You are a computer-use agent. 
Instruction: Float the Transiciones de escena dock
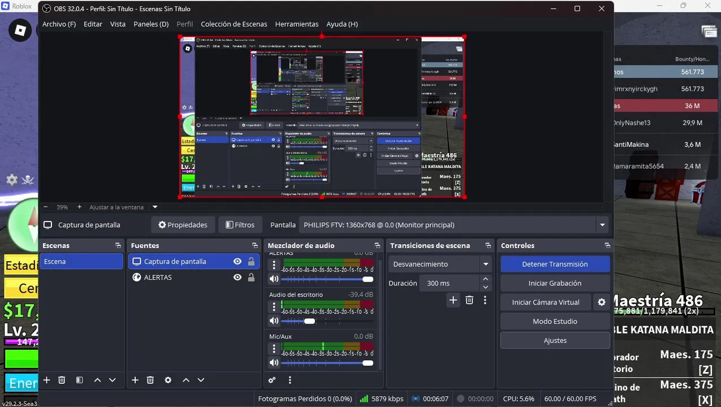tap(488, 245)
